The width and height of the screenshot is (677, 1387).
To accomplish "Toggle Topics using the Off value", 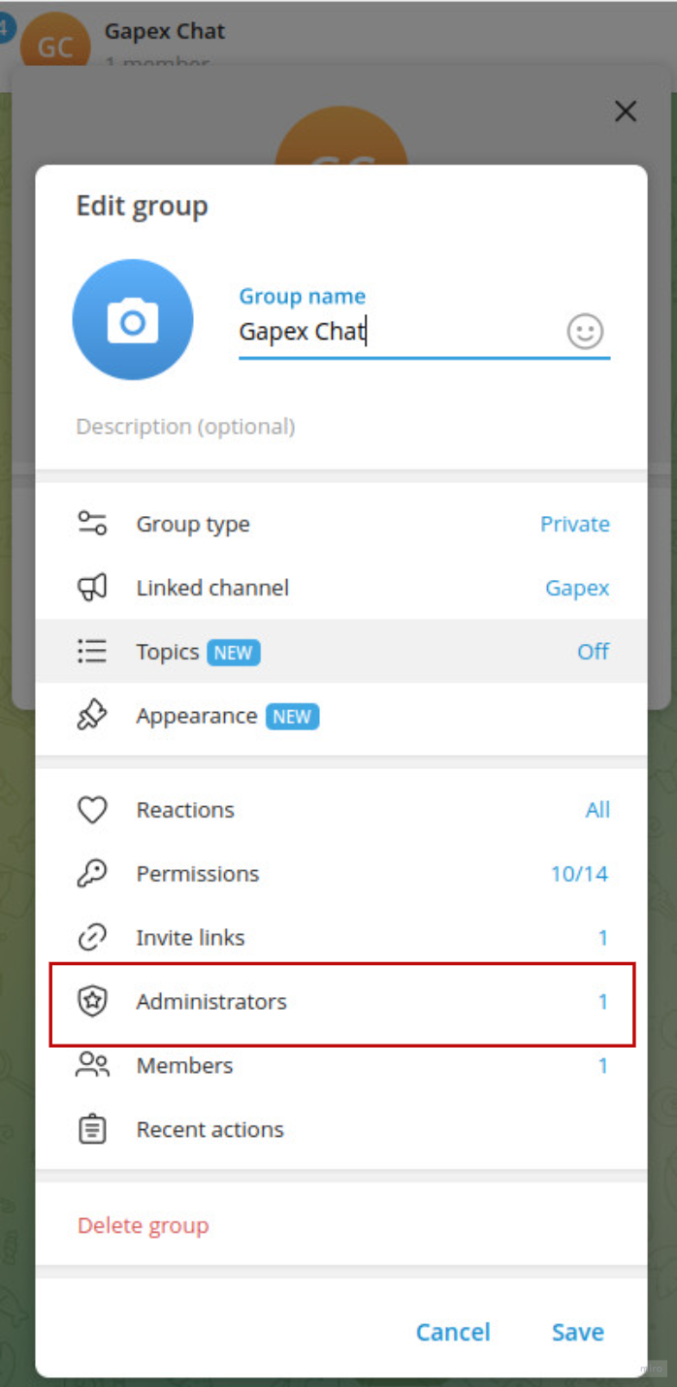I will [593, 652].
